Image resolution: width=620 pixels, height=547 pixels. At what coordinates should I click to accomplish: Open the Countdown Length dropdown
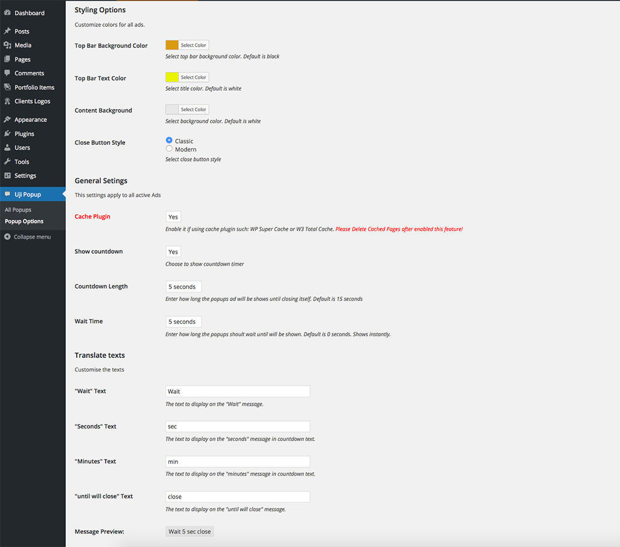[x=183, y=287]
